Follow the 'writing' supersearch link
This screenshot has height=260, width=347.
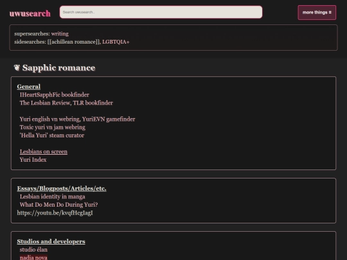60,34
